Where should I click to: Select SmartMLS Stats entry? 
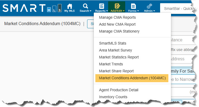(112, 43)
